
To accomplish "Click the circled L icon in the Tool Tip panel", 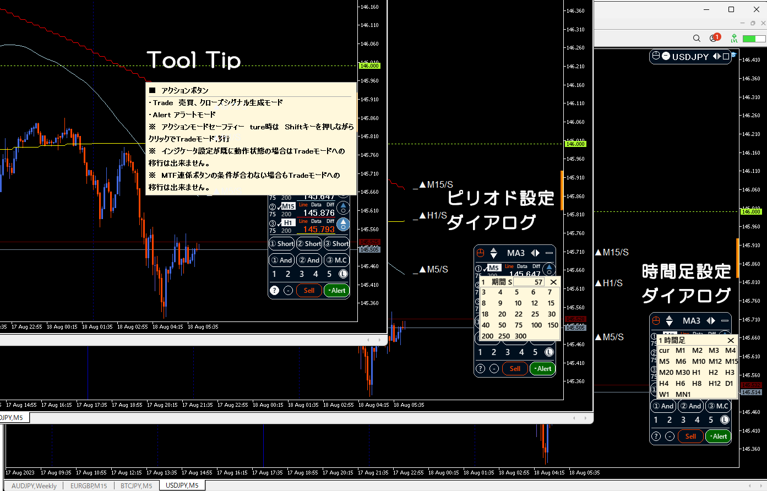I will pyautogui.click(x=343, y=274).
